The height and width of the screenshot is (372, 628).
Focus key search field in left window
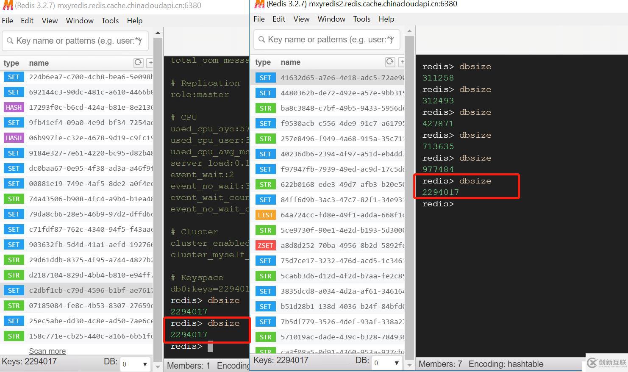coord(75,41)
